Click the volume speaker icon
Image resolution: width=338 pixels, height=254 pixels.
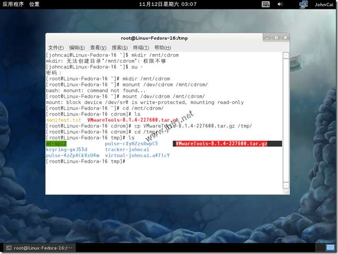[280, 4]
